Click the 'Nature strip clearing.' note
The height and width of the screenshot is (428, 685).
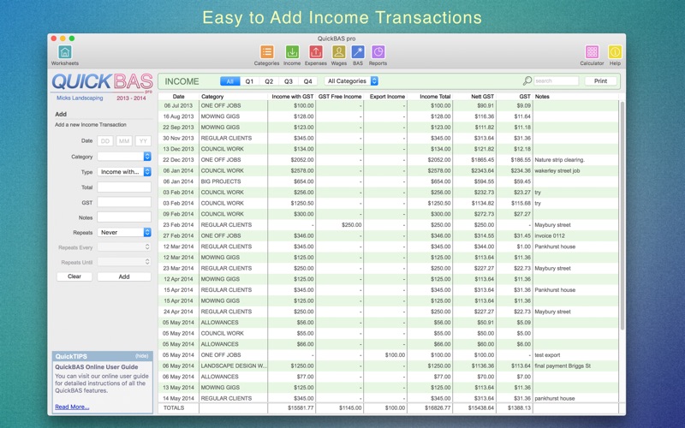(x=560, y=160)
